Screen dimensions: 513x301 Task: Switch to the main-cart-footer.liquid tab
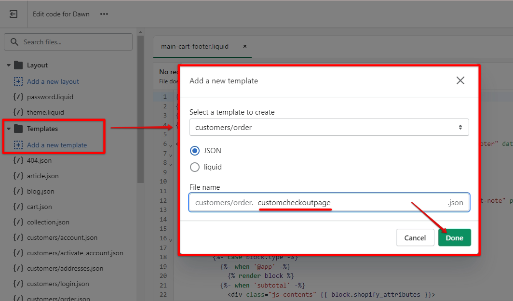pos(195,47)
